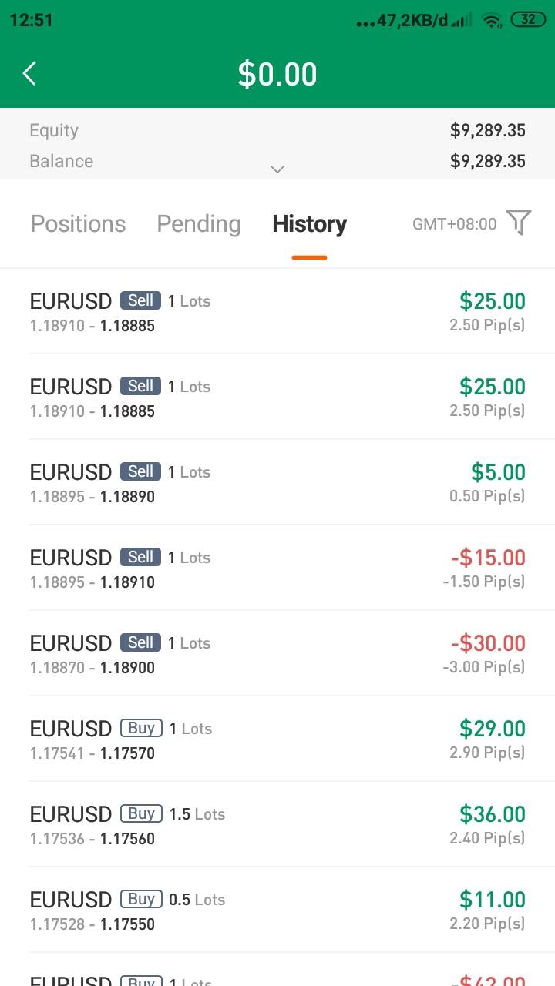555x986 pixels.
Task: Switch to the Pending tab
Action: coord(199,224)
